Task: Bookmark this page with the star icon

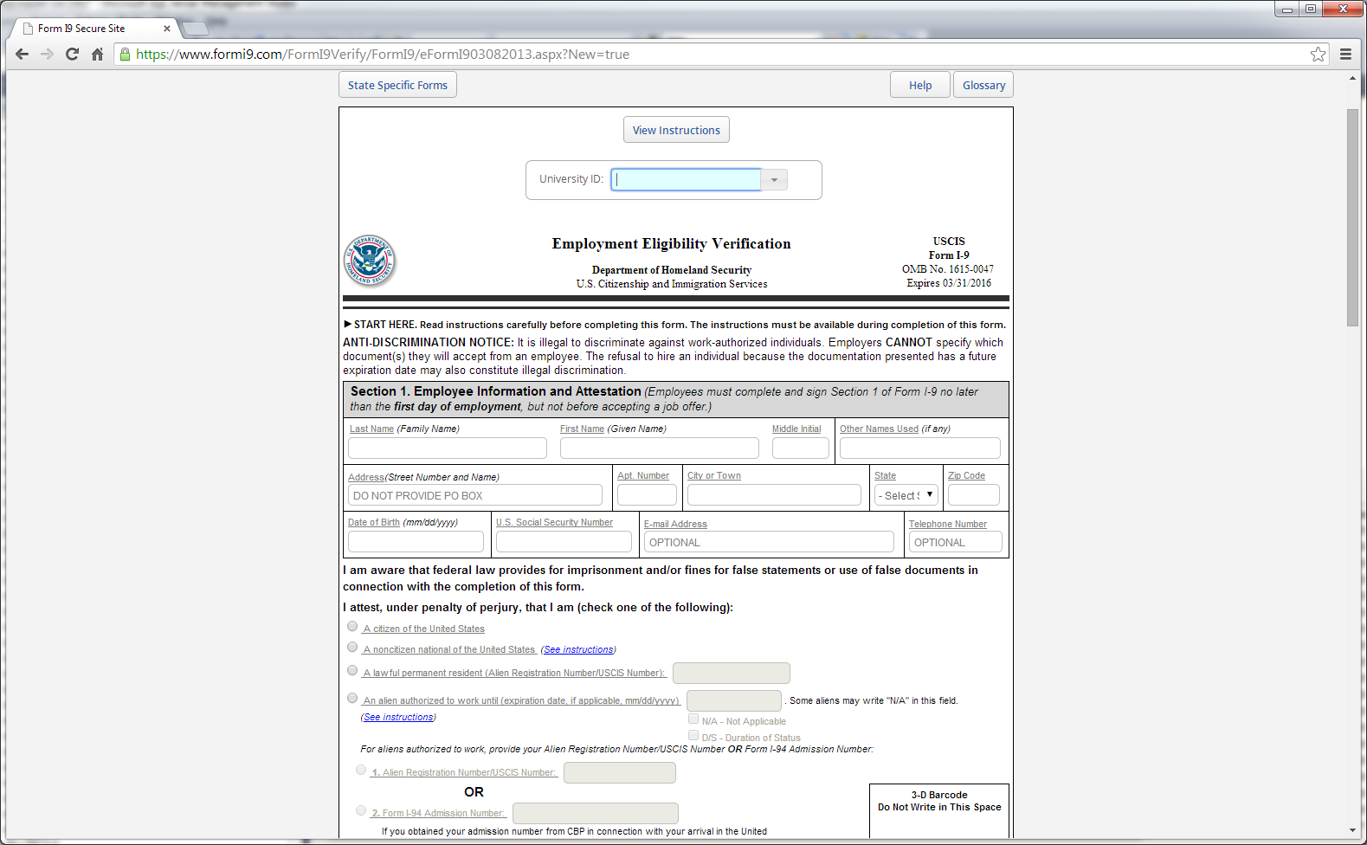Action: pos(1318,54)
